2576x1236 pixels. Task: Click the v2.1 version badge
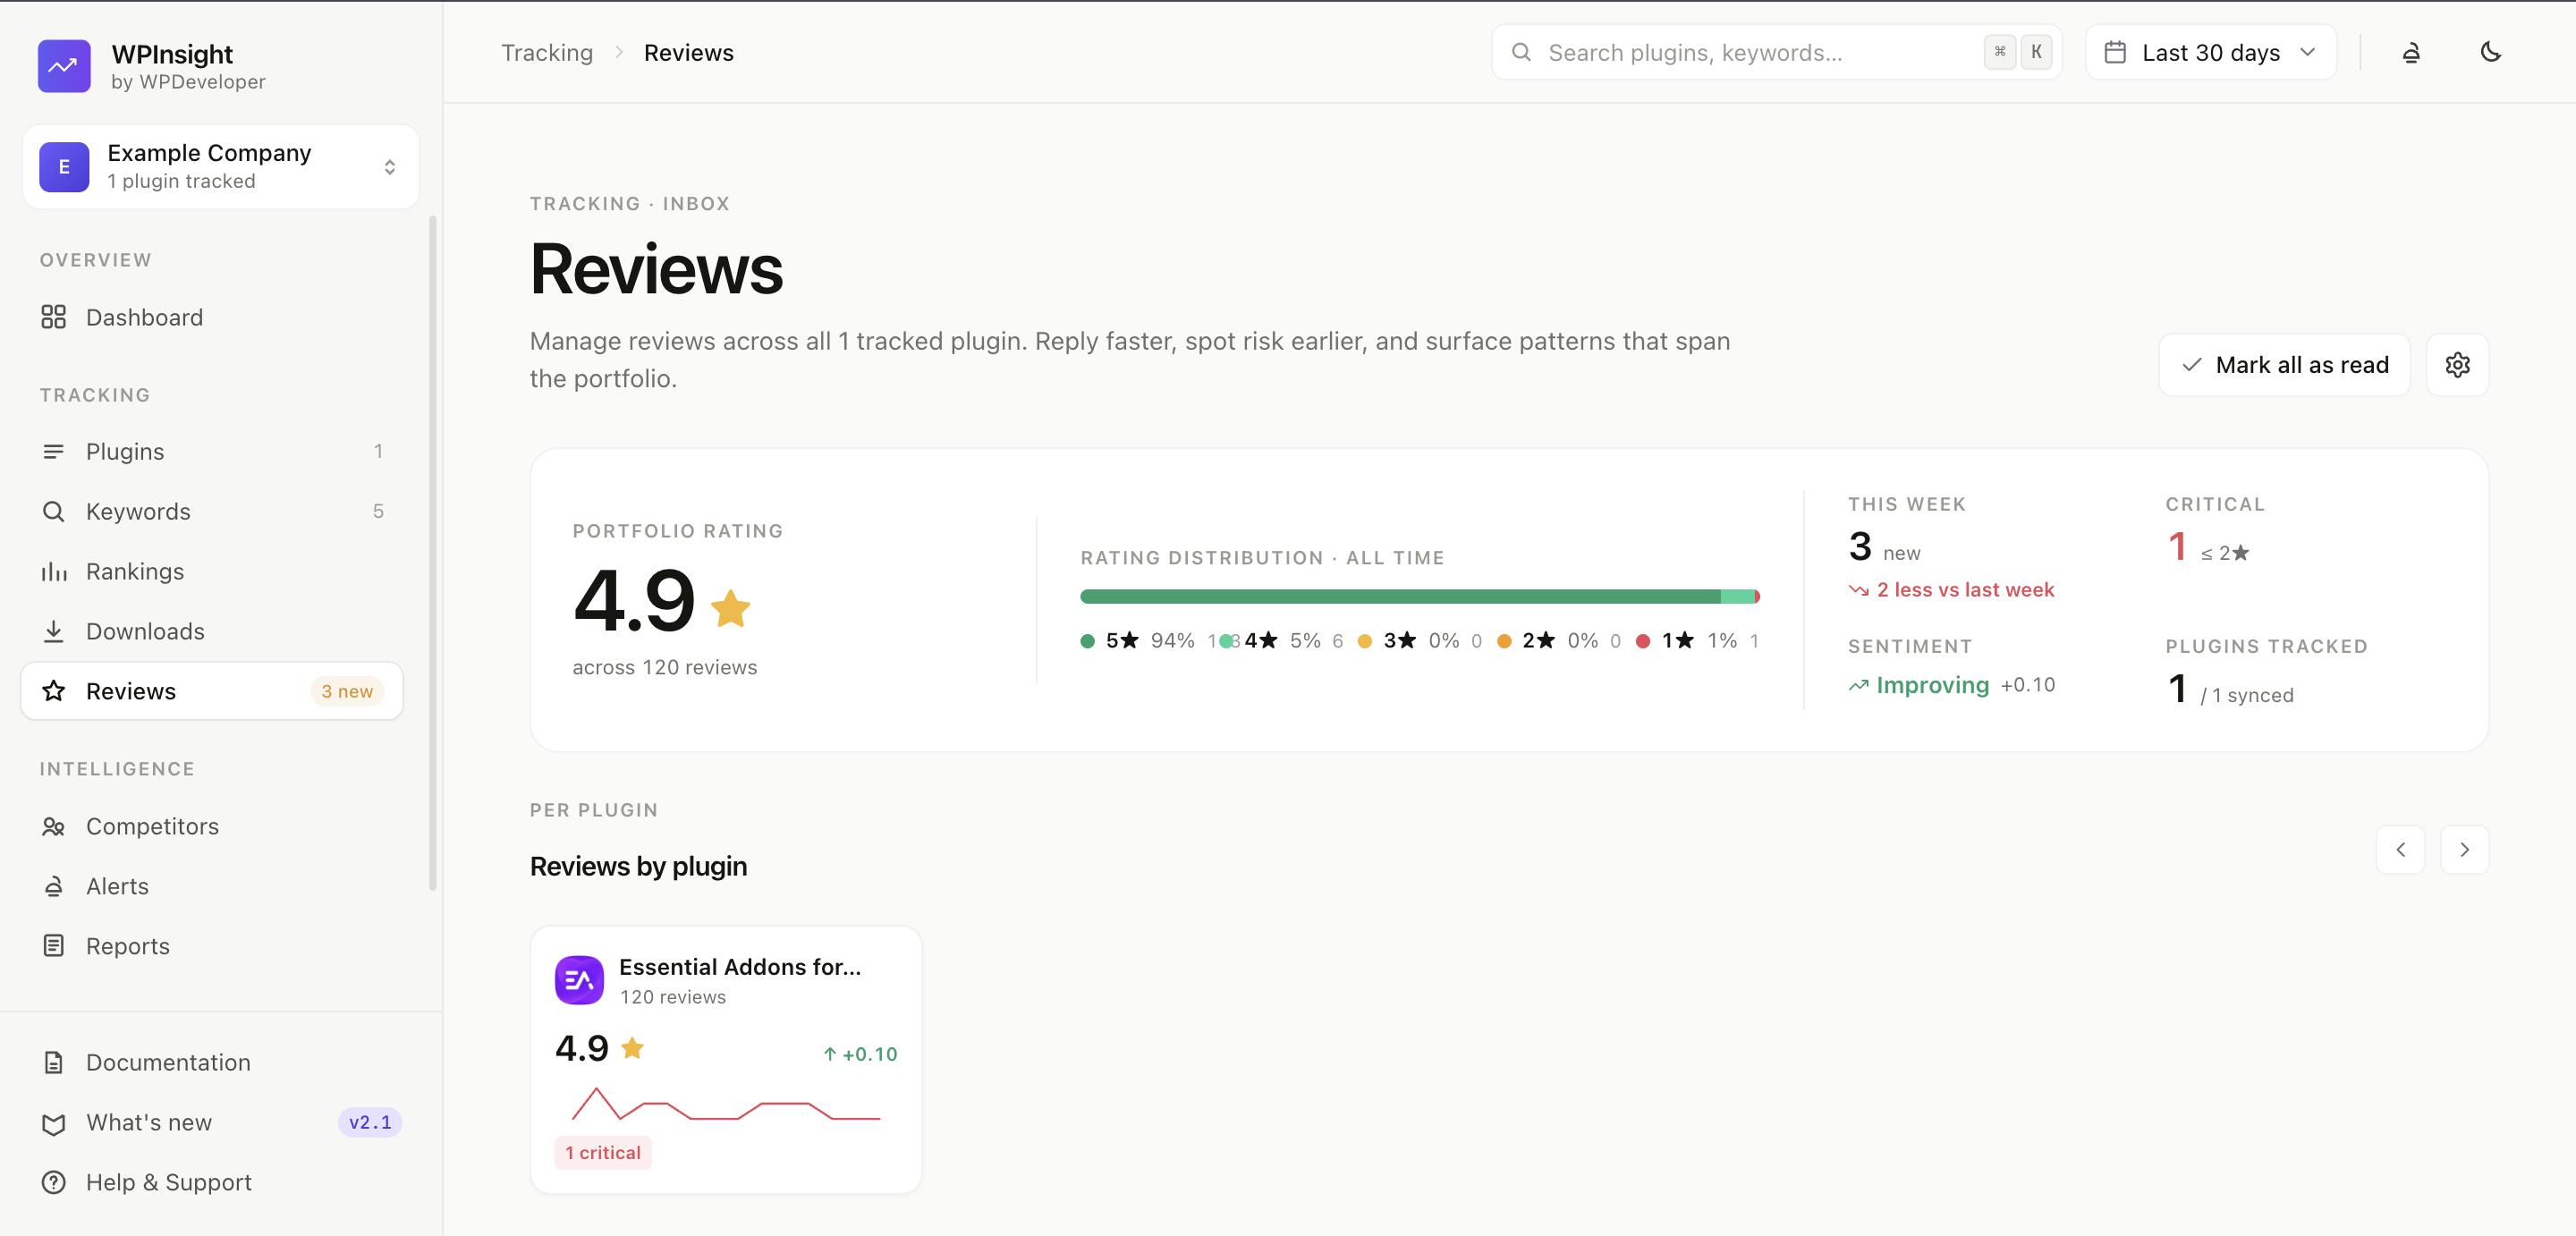pyautogui.click(x=370, y=1123)
